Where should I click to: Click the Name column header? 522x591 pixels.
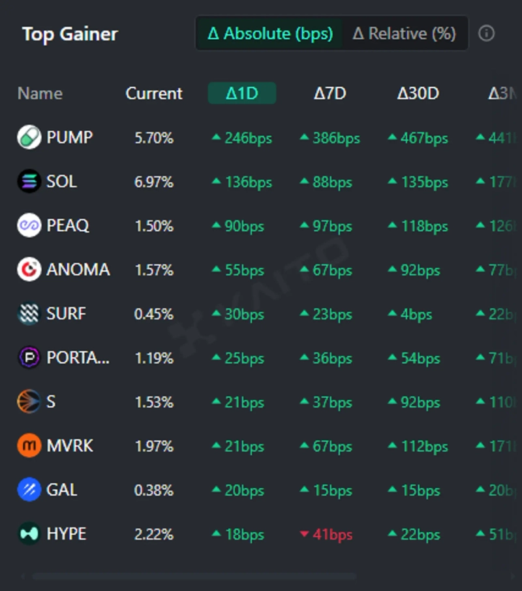coord(40,93)
